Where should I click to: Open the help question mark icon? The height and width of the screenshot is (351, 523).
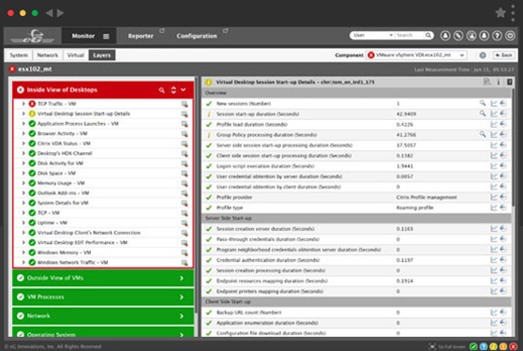coord(497,36)
